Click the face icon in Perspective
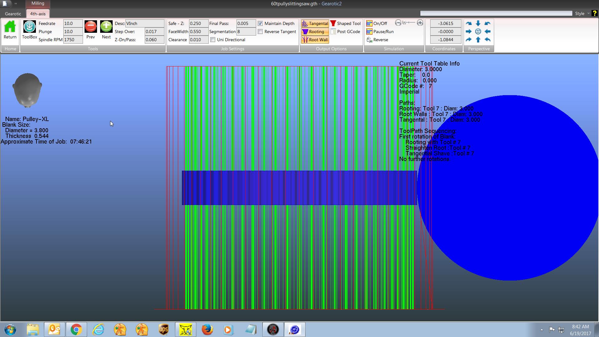The image size is (599, 337). (478, 32)
